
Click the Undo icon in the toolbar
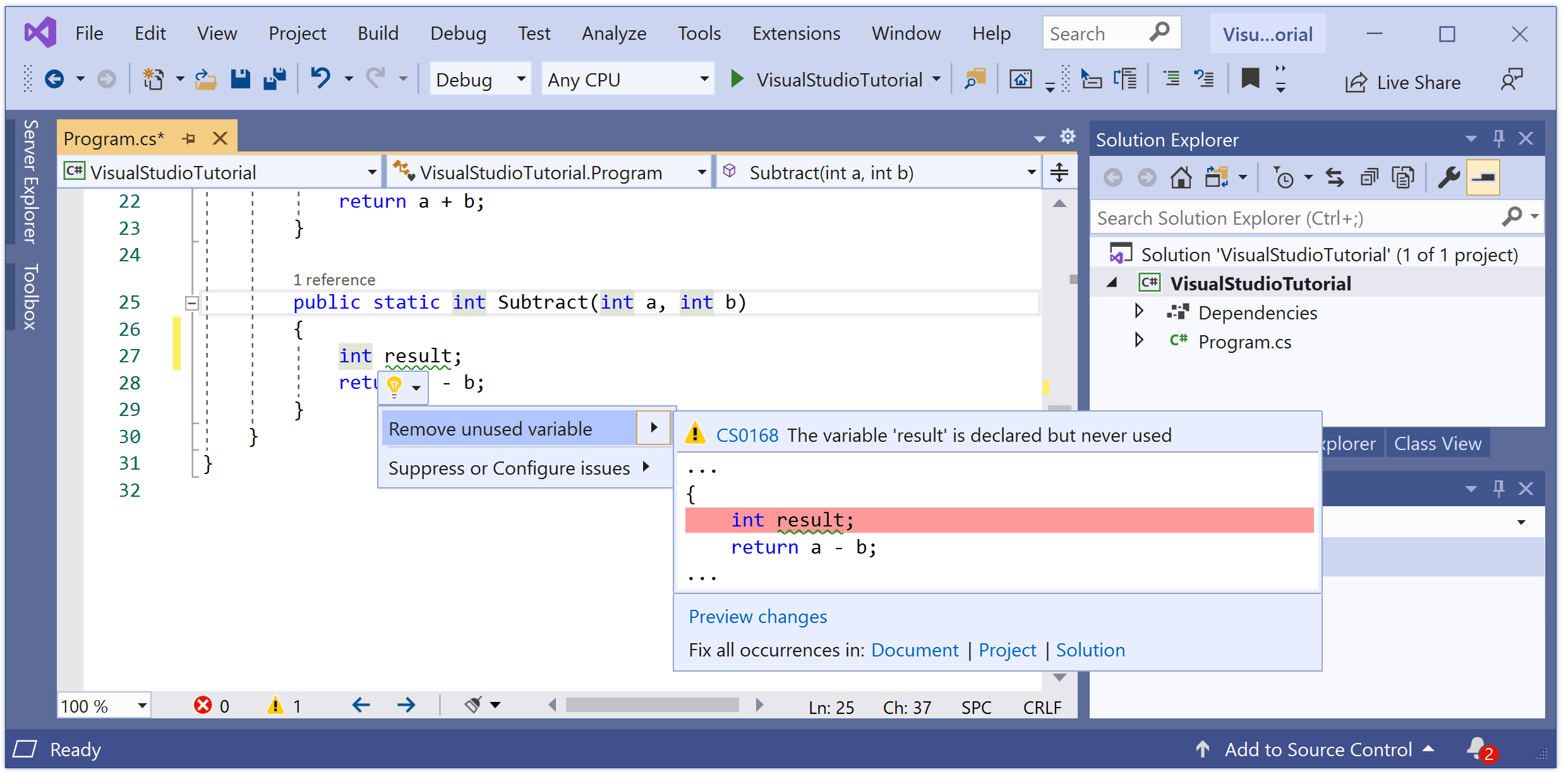321,78
